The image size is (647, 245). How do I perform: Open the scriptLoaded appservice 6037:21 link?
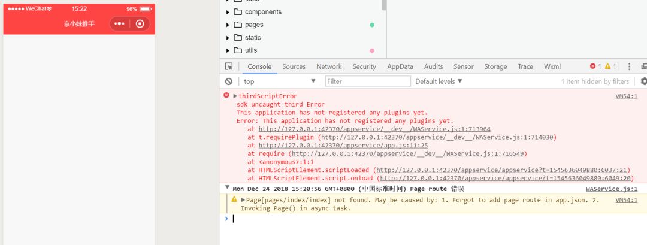click(502, 170)
